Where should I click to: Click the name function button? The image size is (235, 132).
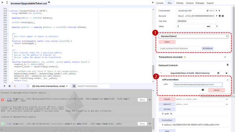pos(167,131)
